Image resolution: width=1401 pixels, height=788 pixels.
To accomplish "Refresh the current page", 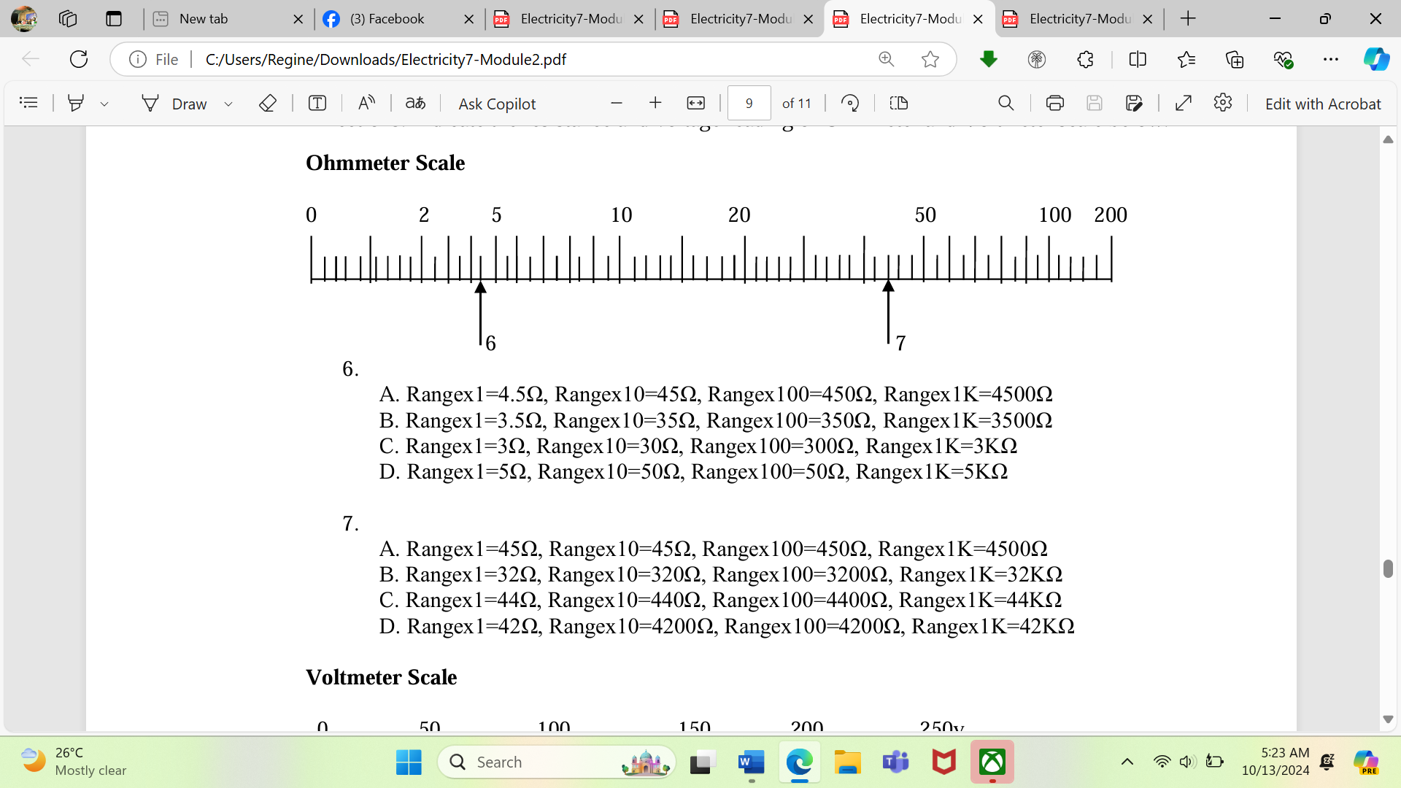I will tap(79, 59).
